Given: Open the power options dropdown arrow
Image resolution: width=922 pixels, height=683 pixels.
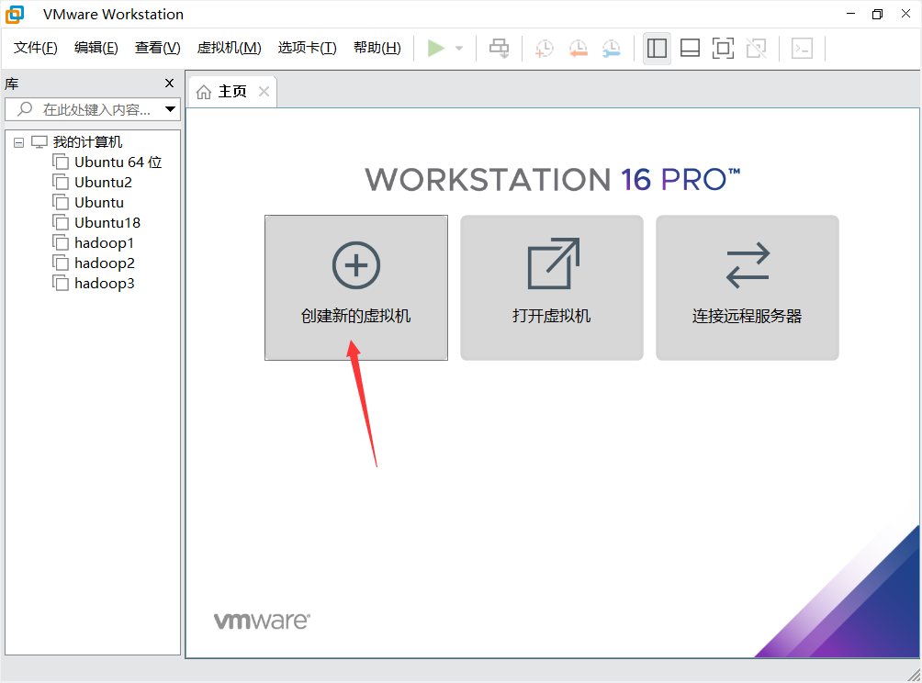Looking at the screenshot, I should tap(459, 49).
